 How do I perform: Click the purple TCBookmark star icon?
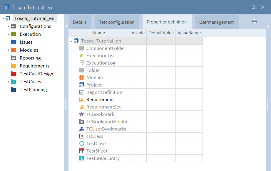tap(82, 114)
